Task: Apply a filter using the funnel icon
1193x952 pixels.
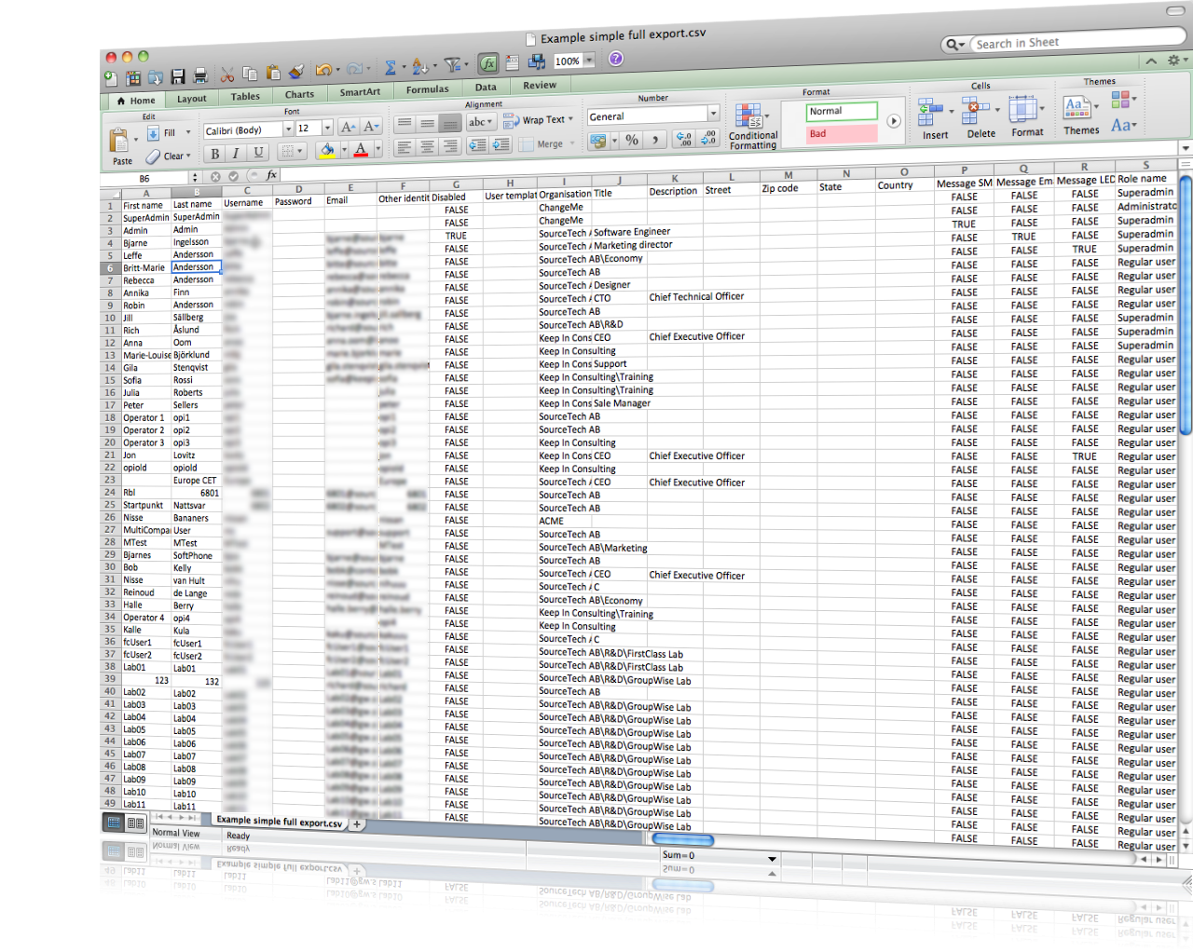Action: 453,64
